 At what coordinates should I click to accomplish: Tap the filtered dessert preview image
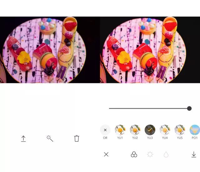[x=150, y=50]
